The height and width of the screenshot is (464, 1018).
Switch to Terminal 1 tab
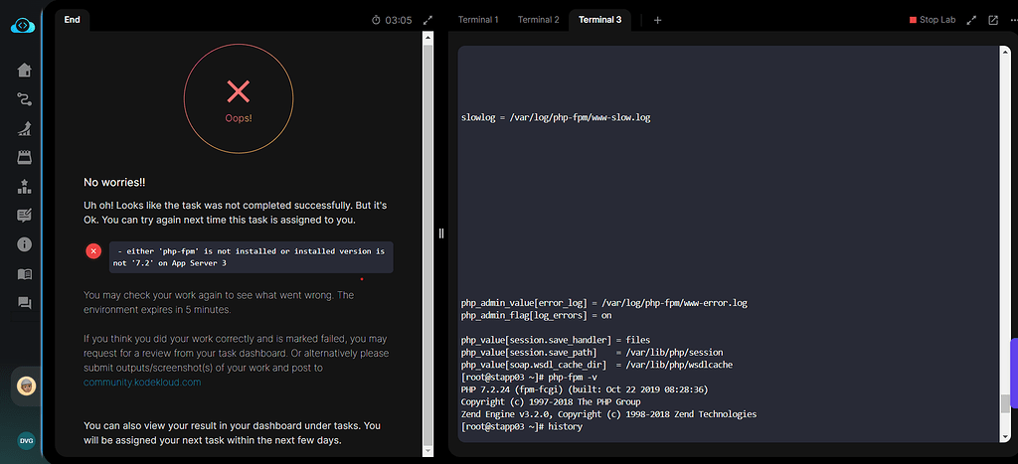[478, 20]
